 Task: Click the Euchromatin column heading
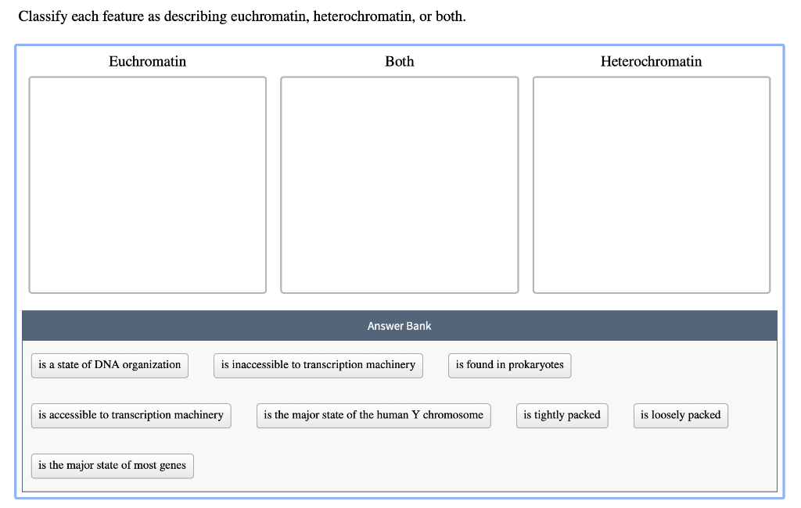[147, 62]
